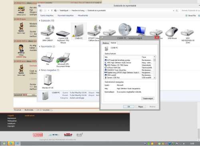Collapse the Nyomtatók (2) group

click(x=40, y=47)
